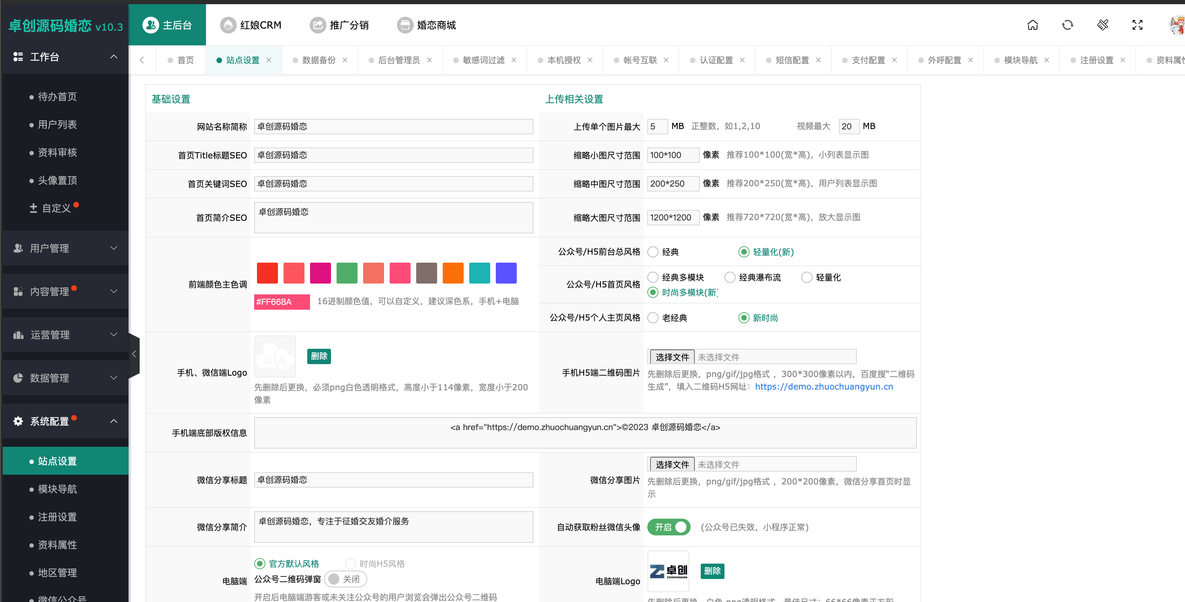Pick the green color swatch

(347, 273)
